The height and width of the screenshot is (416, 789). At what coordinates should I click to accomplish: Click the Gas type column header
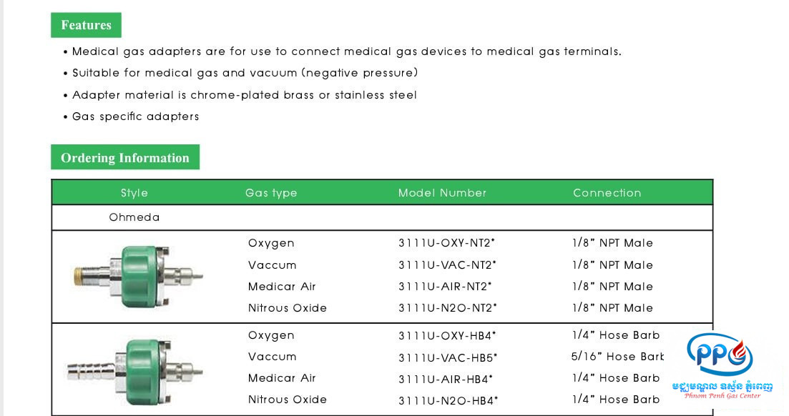(271, 193)
